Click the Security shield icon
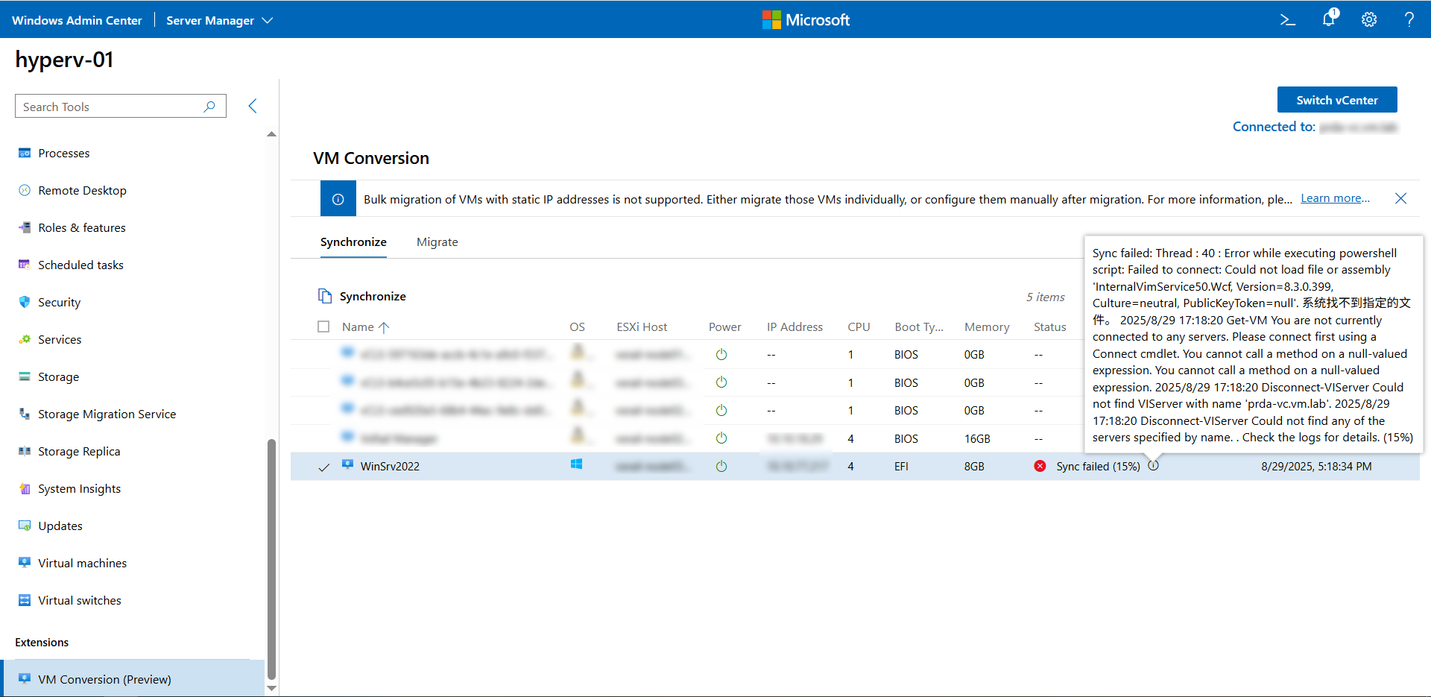The width and height of the screenshot is (1431, 697). click(x=25, y=302)
